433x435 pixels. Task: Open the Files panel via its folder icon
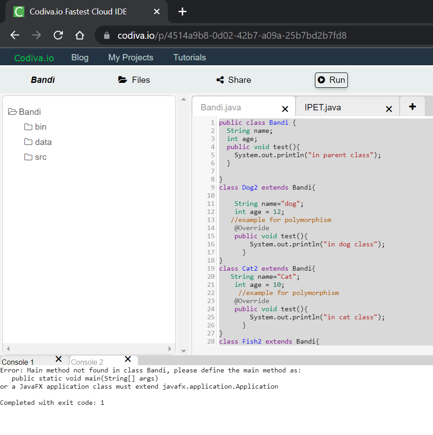pyautogui.click(x=122, y=80)
